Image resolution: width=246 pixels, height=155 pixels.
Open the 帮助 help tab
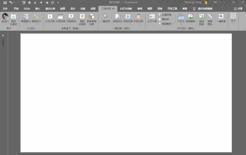click(x=185, y=8)
